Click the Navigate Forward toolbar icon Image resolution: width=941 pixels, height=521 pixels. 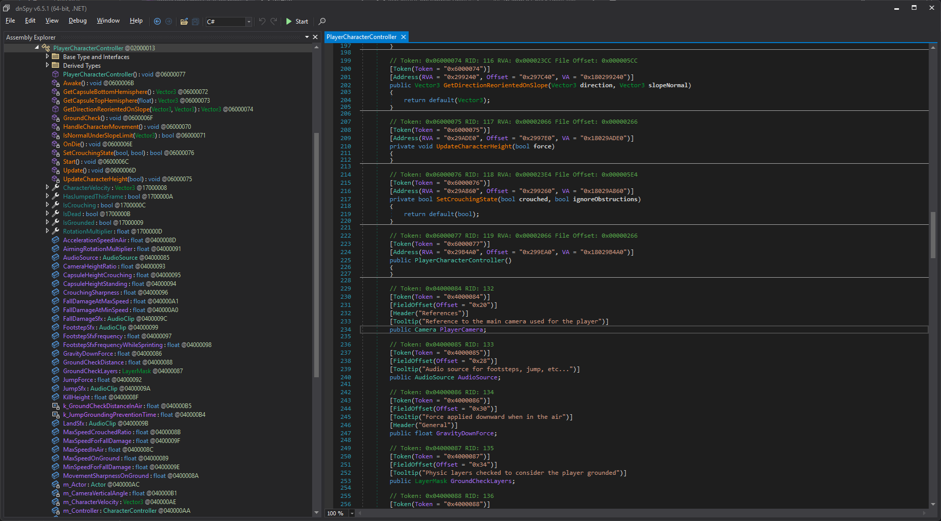(x=168, y=22)
